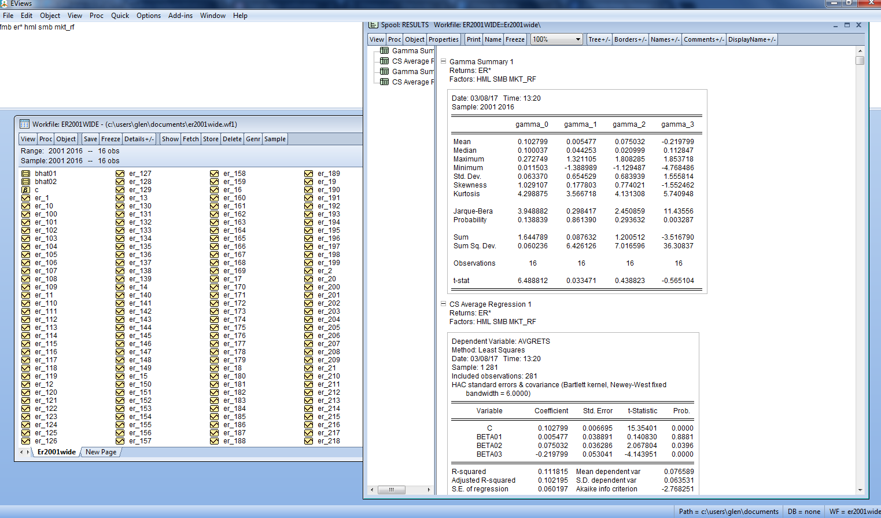Click the first CS Average table icon in spool tree
The width and height of the screenshot is (881, 518).
click(384, 61)
